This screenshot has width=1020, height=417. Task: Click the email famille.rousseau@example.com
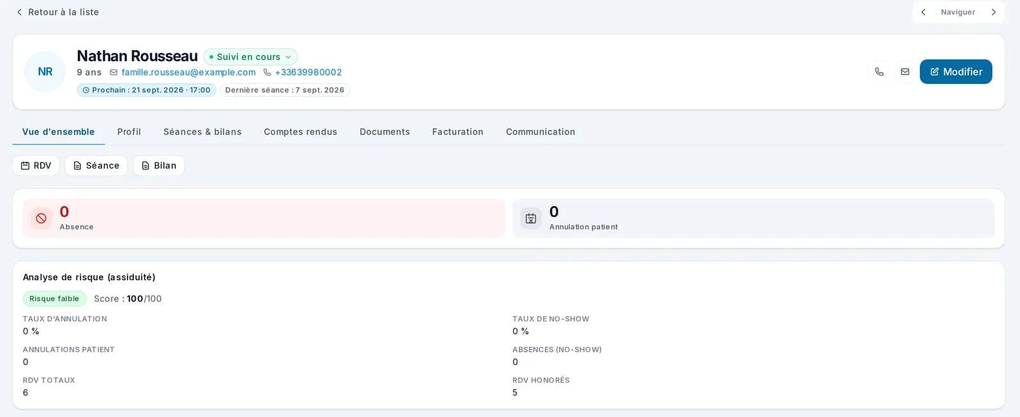tap(188, 73)
